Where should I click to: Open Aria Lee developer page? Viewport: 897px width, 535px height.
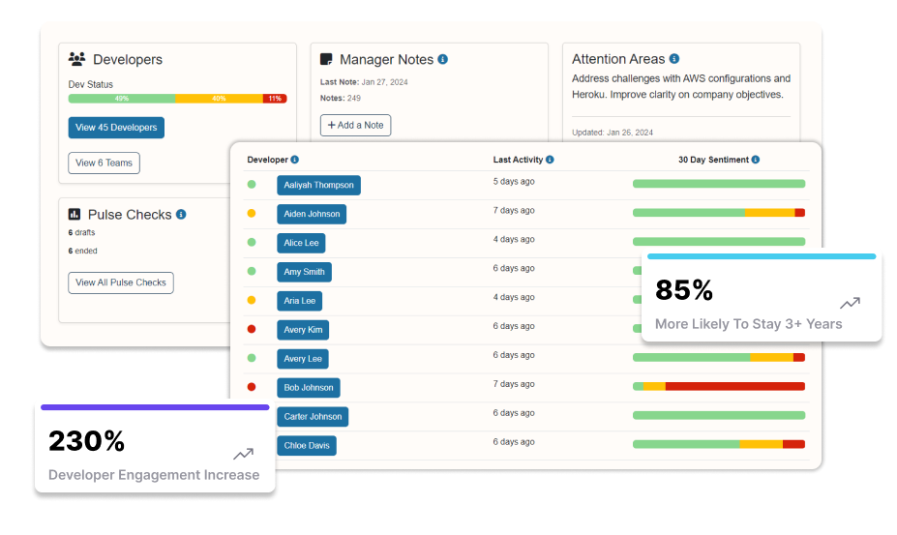[300, 301]
